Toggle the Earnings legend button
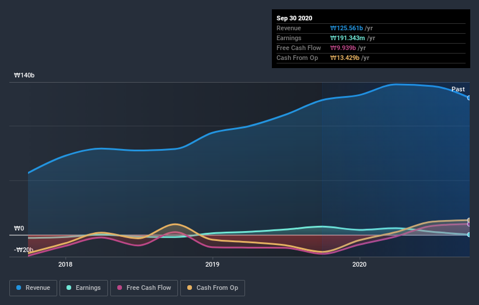 (83, 288)
